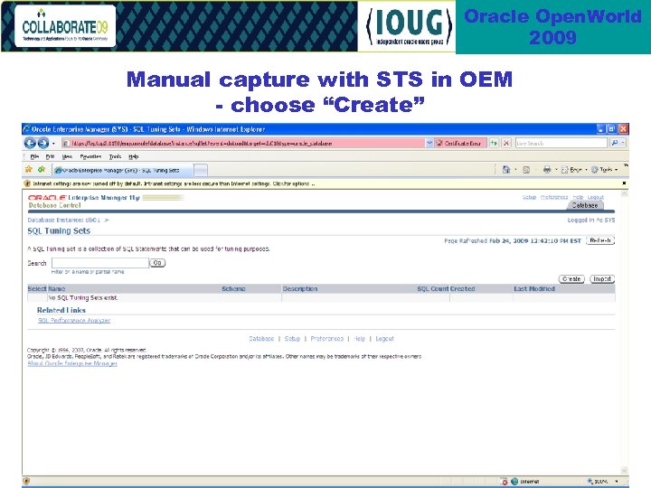The width and height of the screenshot is (651, 488).
Task: Click the browser Back arrow button
Action: coord(30,143)
